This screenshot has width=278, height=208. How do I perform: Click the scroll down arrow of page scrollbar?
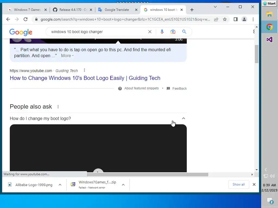pos(257,170)
